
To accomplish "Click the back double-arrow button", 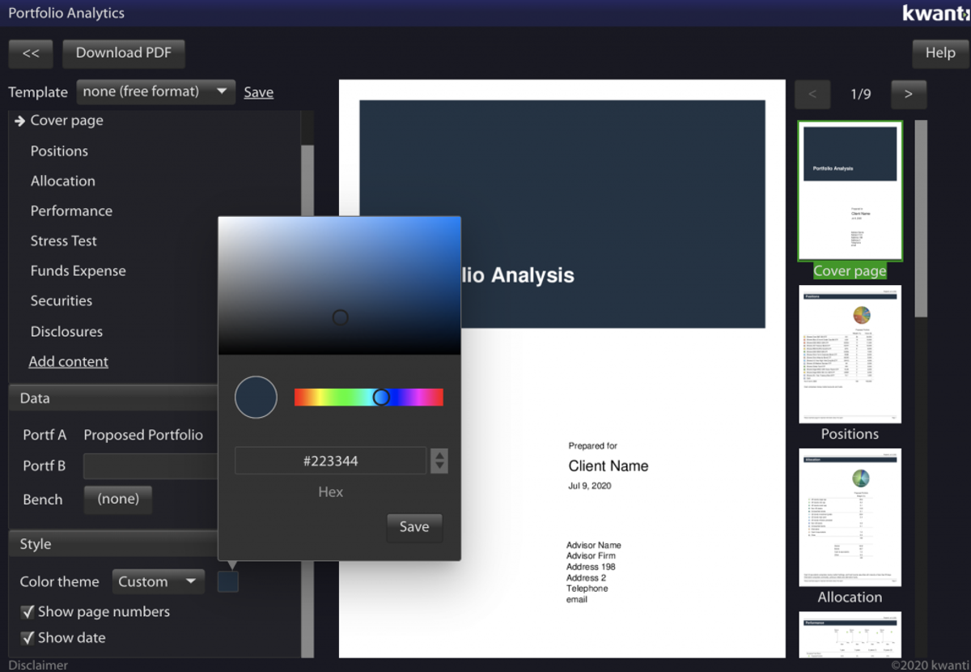I will click(31, 53).
